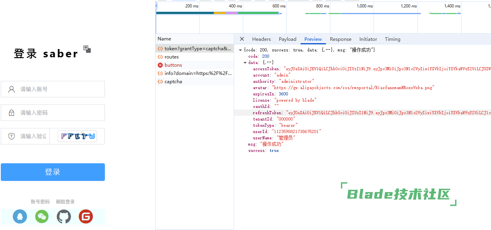This screenshot has width=491, height=230.
Task: Select the info?domain request
Action: click(x=195, y=73)
